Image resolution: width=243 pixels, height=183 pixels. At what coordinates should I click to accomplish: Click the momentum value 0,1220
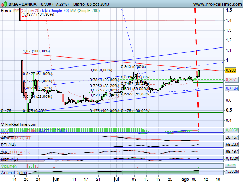232,158
